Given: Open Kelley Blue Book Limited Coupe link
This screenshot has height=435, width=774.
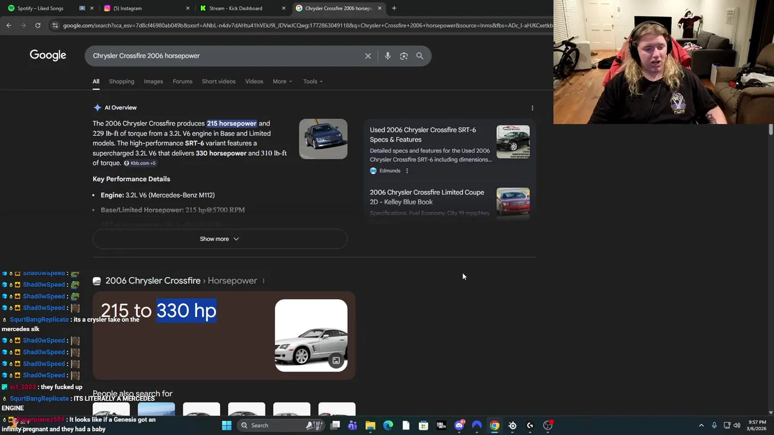Looking at the screenshot, I should pos(427,197).
